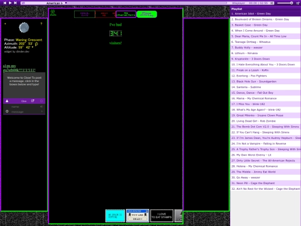Open the Cbox emoji picker icon

[7, 112]
